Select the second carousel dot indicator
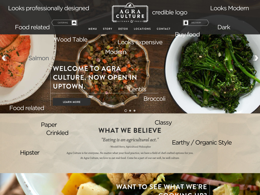Viewport: 260px width, 195px height. click(x=130, y=111)
